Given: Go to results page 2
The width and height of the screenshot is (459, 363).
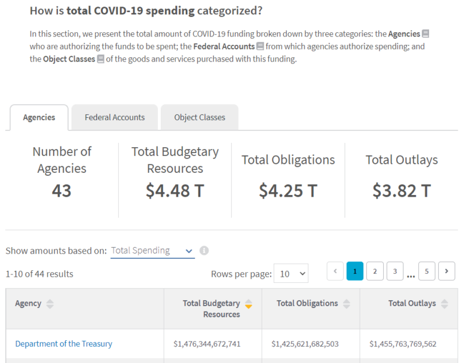Looking at the screenshot, I should tap(375, 271).
